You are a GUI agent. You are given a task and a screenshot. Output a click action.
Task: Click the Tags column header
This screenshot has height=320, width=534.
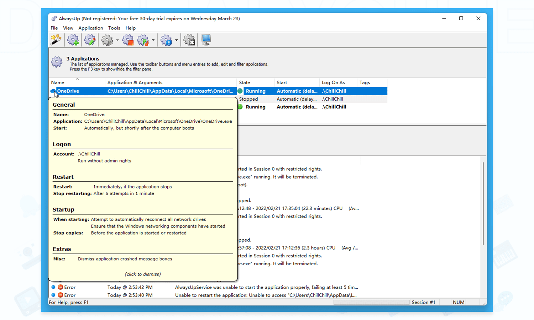372,82
